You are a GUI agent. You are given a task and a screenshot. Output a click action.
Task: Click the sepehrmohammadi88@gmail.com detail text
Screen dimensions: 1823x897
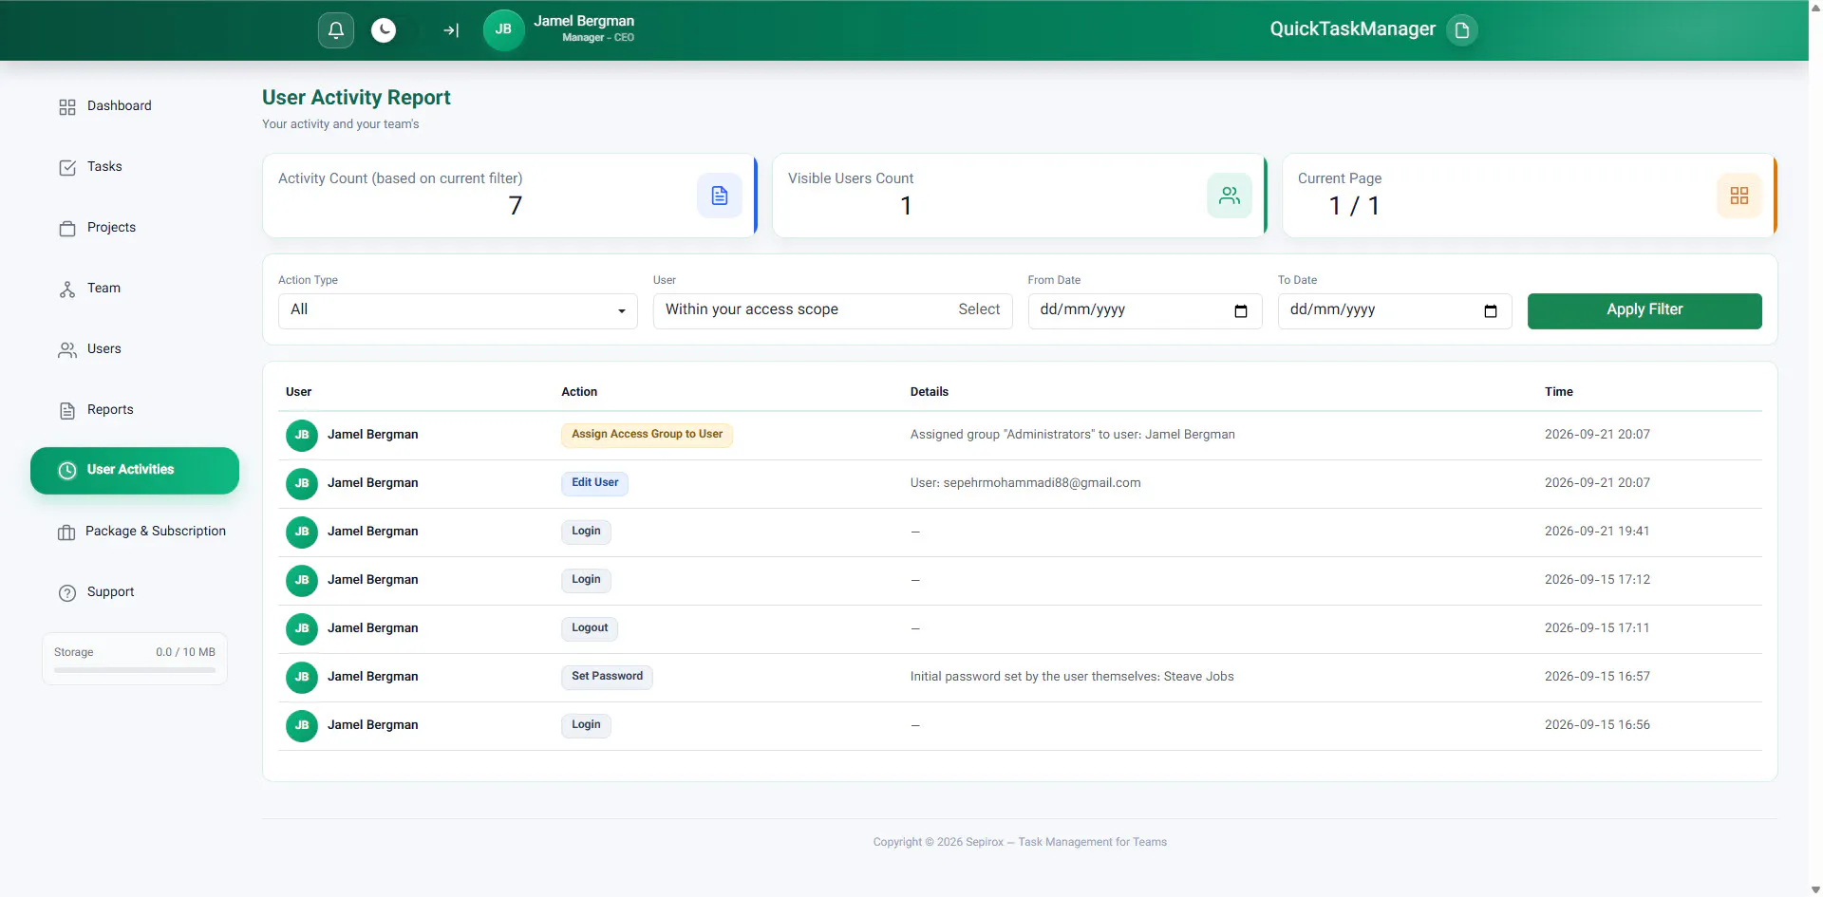point(1042,483)
